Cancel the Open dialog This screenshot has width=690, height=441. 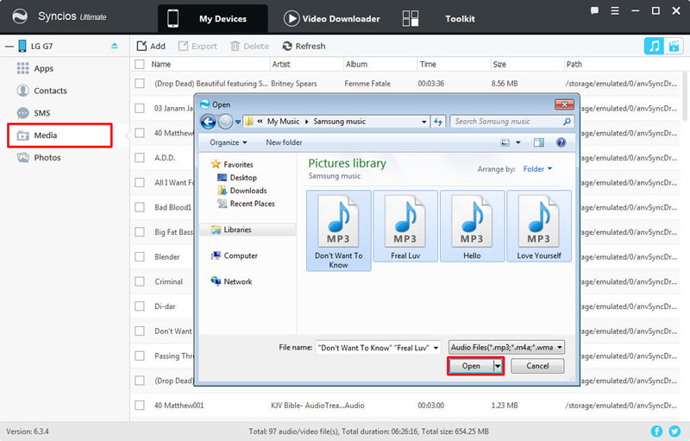(537, 366)
